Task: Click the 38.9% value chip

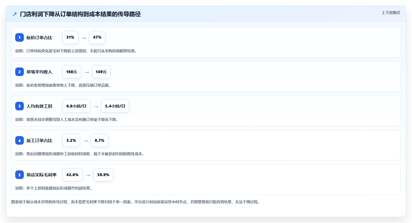Action: [x=103, y=175]
